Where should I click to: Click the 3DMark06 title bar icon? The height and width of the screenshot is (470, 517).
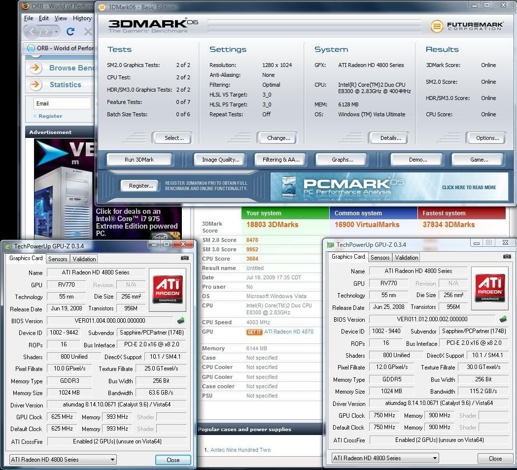click(102, 7)
